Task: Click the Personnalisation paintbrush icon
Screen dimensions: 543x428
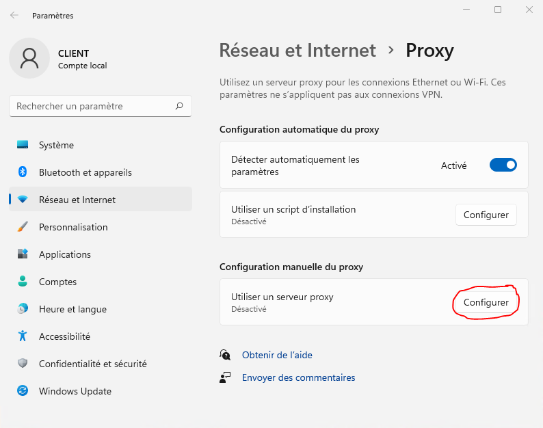Action: click(x=23, y=227)
